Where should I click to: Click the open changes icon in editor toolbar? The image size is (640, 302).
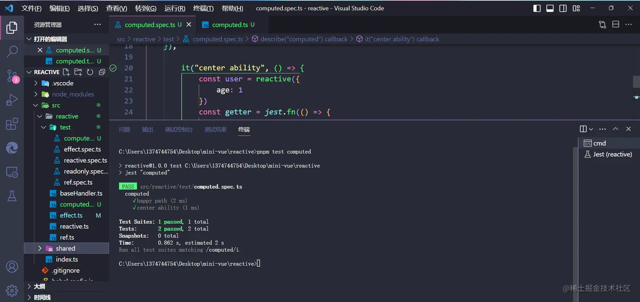602,25
